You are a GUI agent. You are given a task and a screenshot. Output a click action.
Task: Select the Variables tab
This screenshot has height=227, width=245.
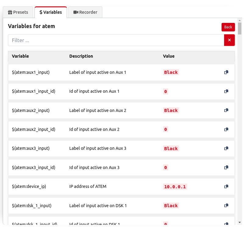pyautogui.click(x=51, y=12)
